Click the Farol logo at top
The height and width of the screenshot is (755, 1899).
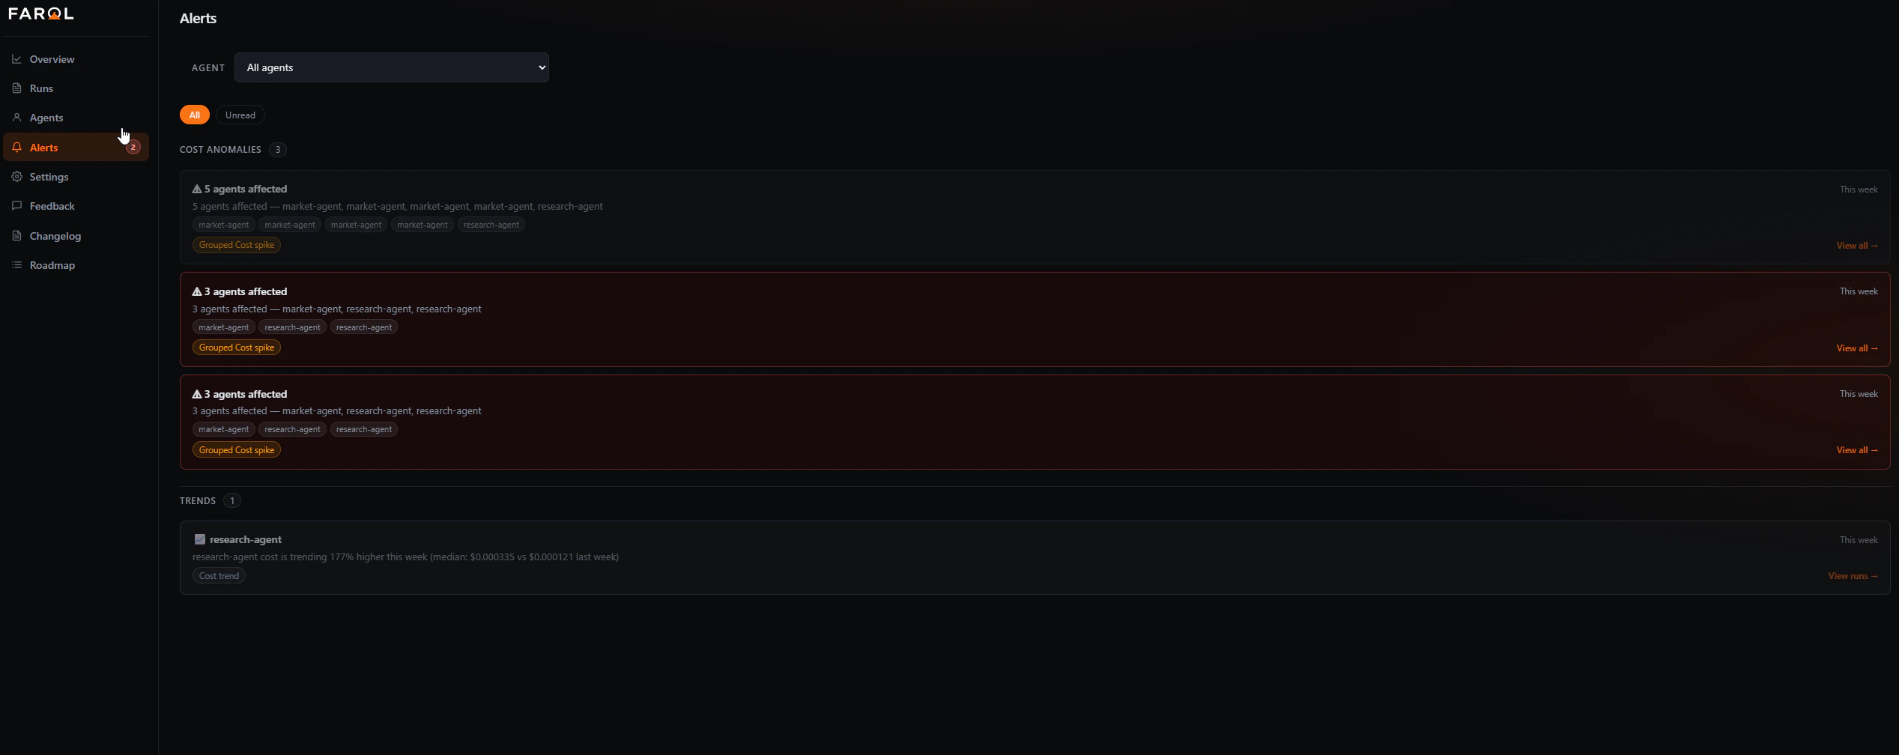(x=41, y=13)
